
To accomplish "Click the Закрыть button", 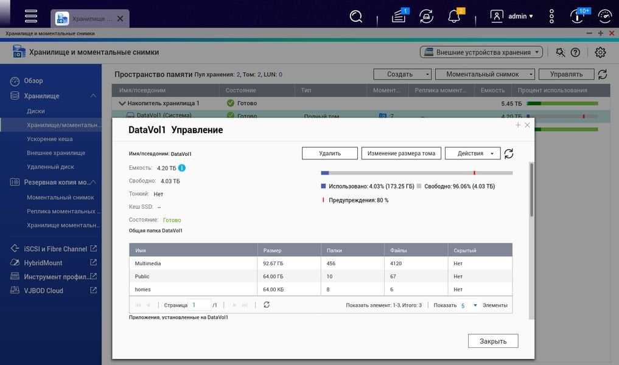I will (x=493, y=341).
